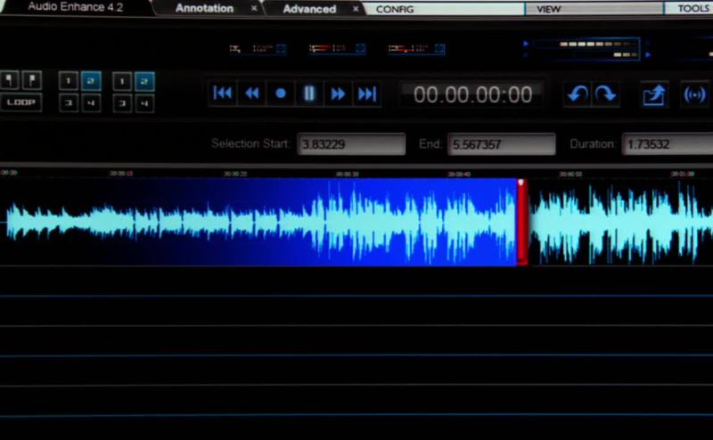This screenshot has height=440, width=713.
Task: Click the red playhead marker on waveform
Action: (x=521, y=223)
